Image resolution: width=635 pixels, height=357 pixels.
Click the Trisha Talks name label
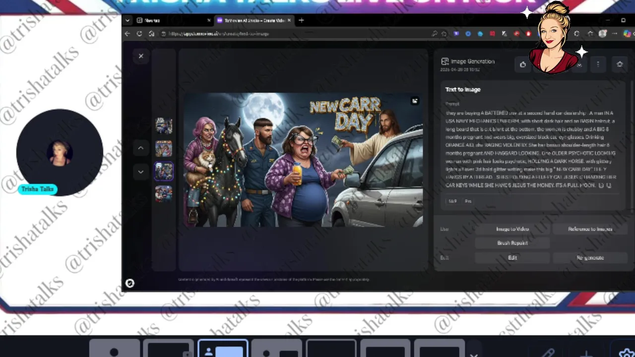click(38, 189)
